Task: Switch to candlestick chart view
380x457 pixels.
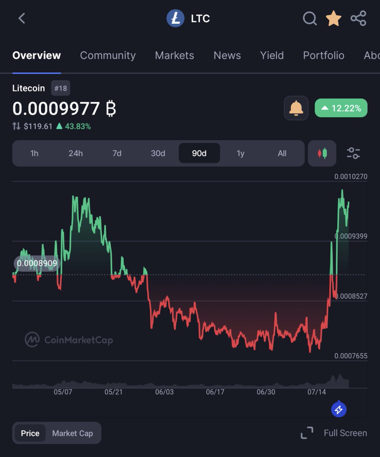Action: pyautogui.click(x=322, y=153)
